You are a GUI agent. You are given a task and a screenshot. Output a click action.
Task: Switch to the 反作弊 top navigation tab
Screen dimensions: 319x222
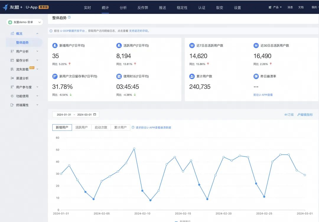pos(143,7)
